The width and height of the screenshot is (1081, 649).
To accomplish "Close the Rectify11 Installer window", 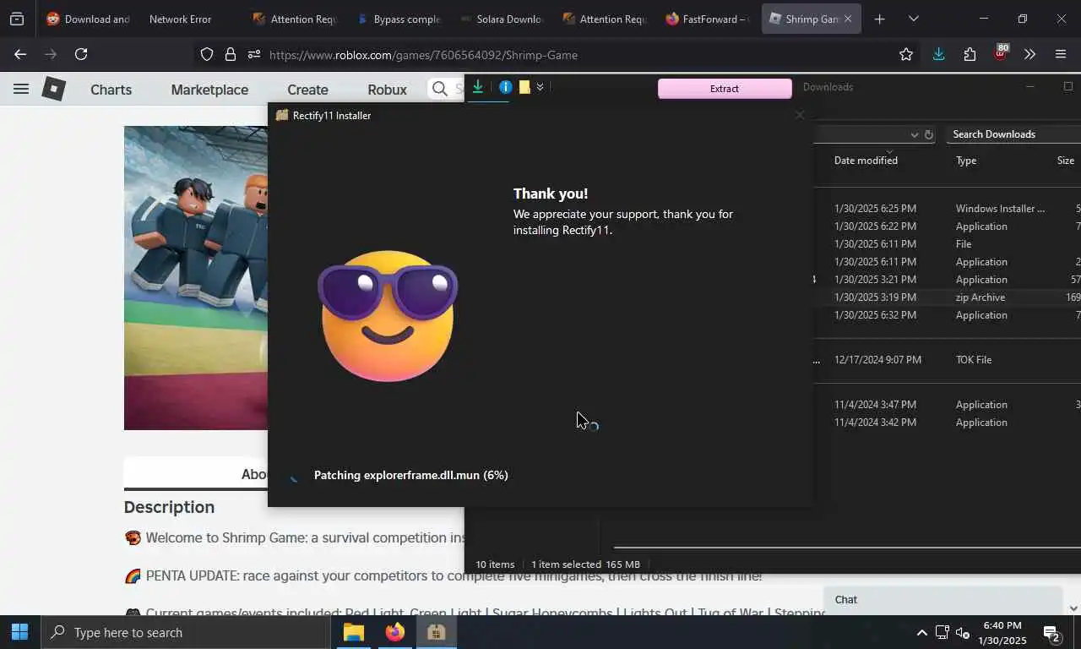I will click(799, 115).
